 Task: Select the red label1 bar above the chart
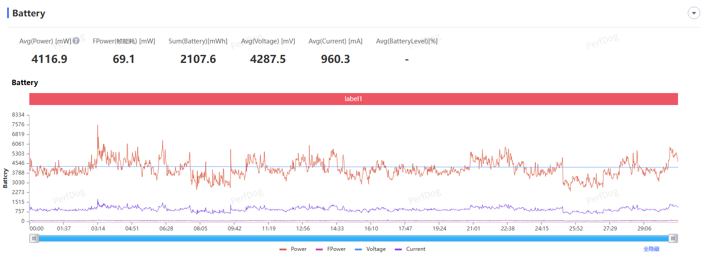click(x=353, y=99)
